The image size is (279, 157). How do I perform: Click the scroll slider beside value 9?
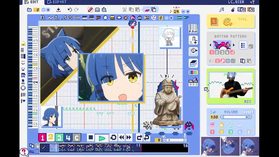coord(175,140)
